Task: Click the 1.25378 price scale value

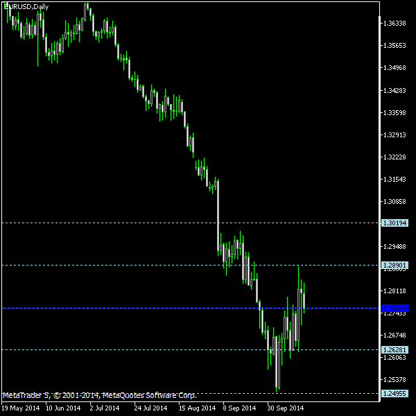Action: [395, 380]
